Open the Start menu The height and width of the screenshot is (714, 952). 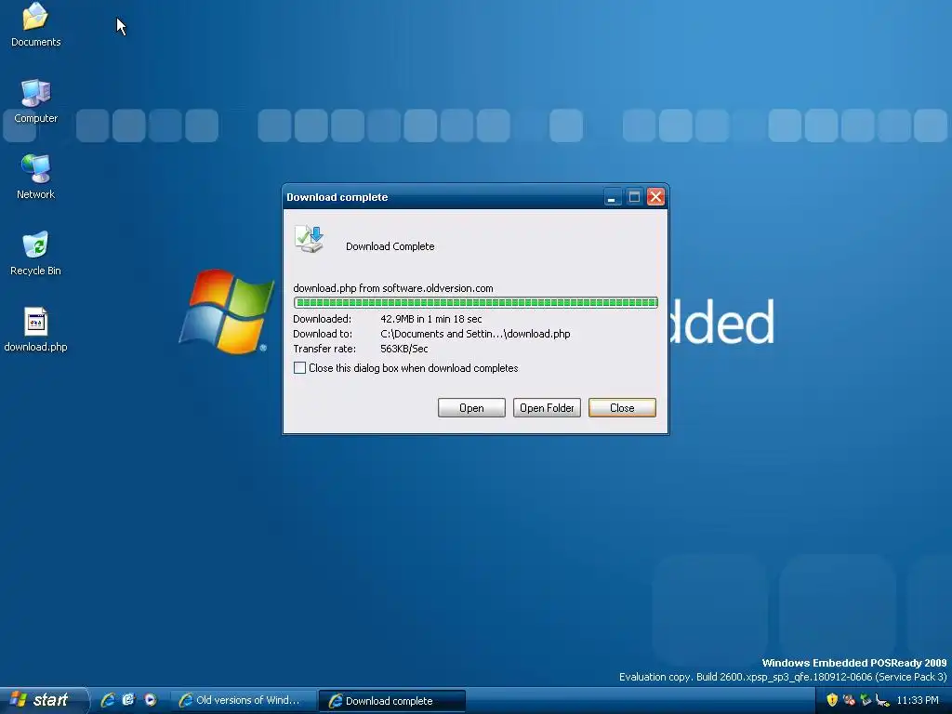[x=43, y=700]
